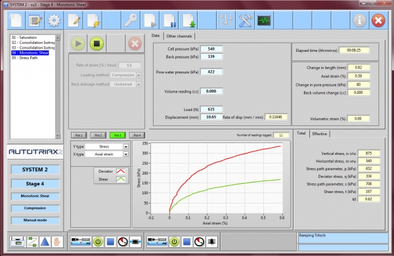Open the Loading method Compression dropdown

(x=139, y=75)
